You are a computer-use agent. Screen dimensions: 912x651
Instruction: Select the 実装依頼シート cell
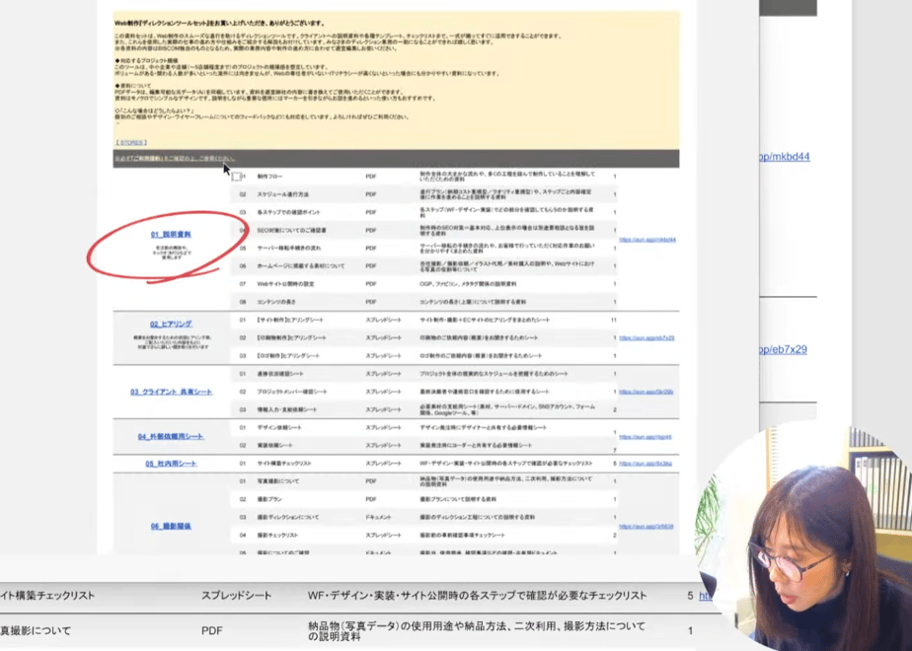[x=274, y=445]
